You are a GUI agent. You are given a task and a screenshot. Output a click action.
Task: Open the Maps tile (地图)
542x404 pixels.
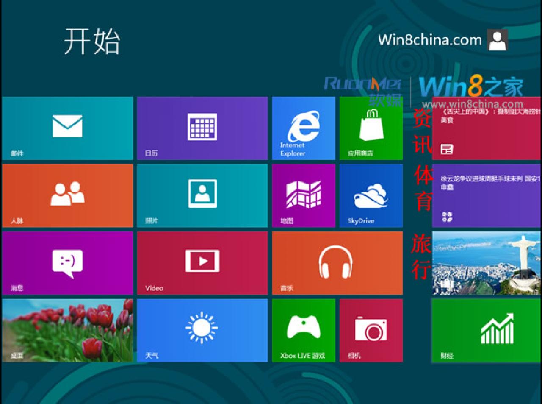304,195
